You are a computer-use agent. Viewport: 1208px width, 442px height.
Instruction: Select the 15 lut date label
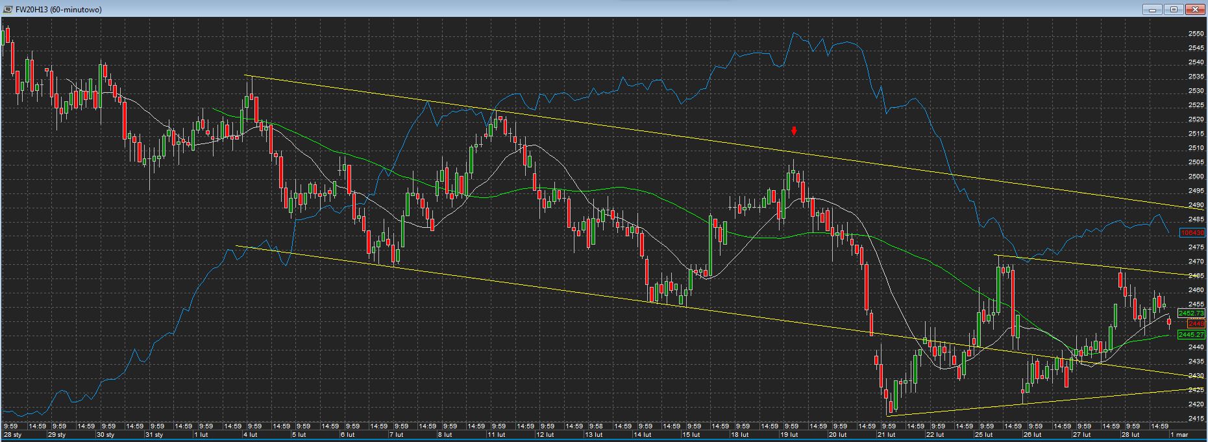[691, 435]
